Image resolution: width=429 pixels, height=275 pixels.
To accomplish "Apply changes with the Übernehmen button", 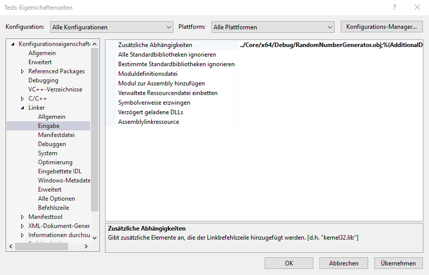I will point(399,263).
